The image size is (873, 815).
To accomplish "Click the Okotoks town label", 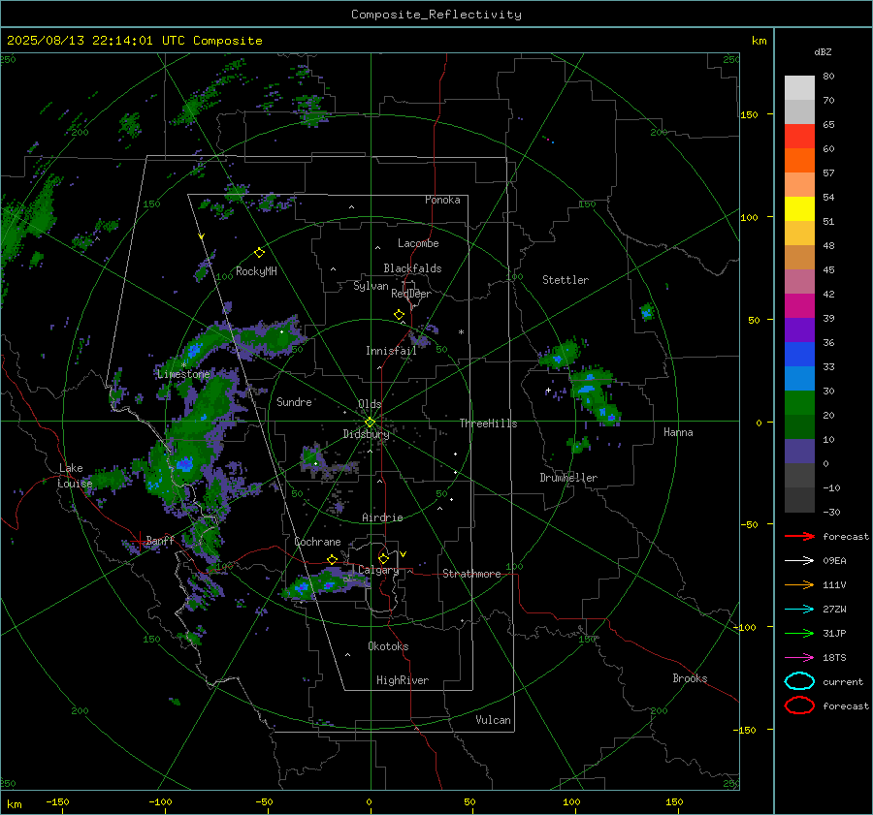I will (x=388, y=646).
